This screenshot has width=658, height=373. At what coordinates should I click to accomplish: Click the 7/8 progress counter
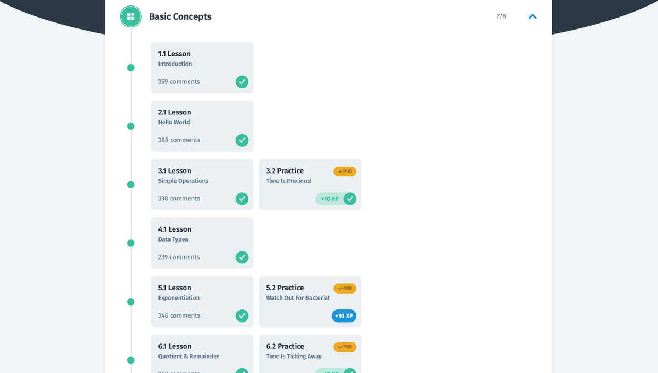501,16
